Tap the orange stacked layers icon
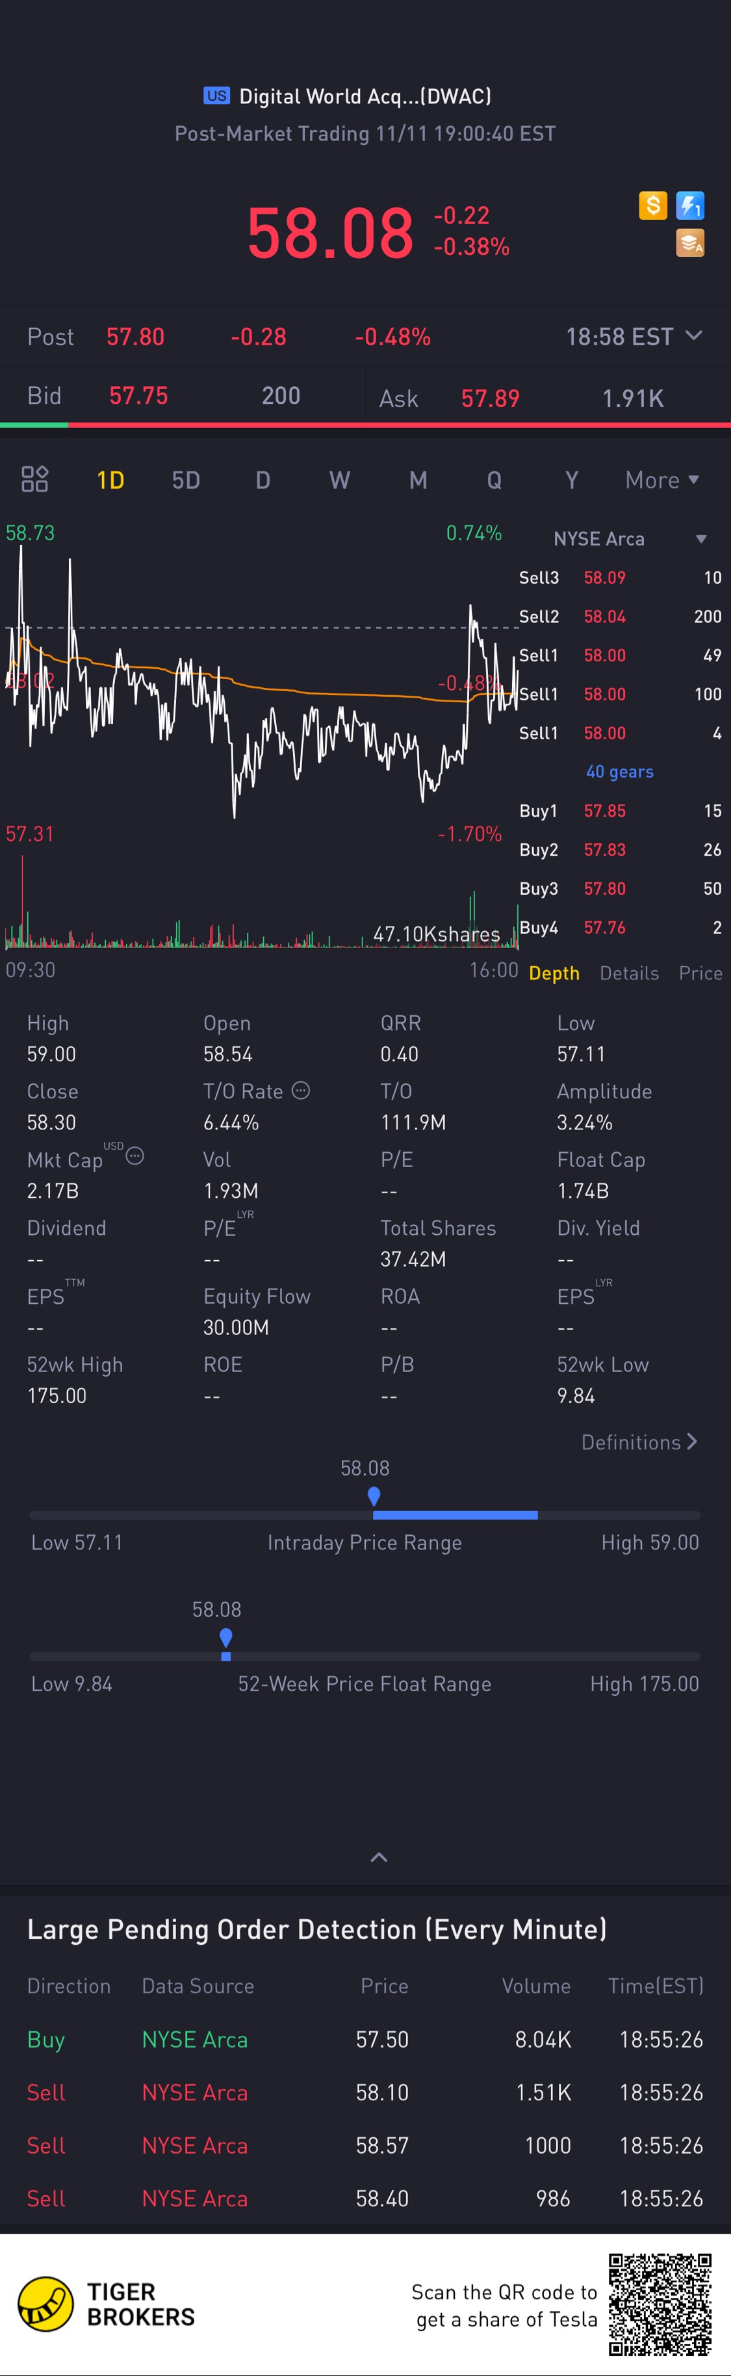Viewport: 731px width, 2376px height. 691,243
